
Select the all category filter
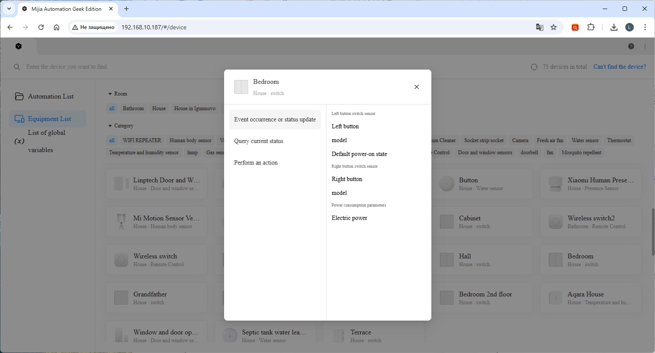112,140
